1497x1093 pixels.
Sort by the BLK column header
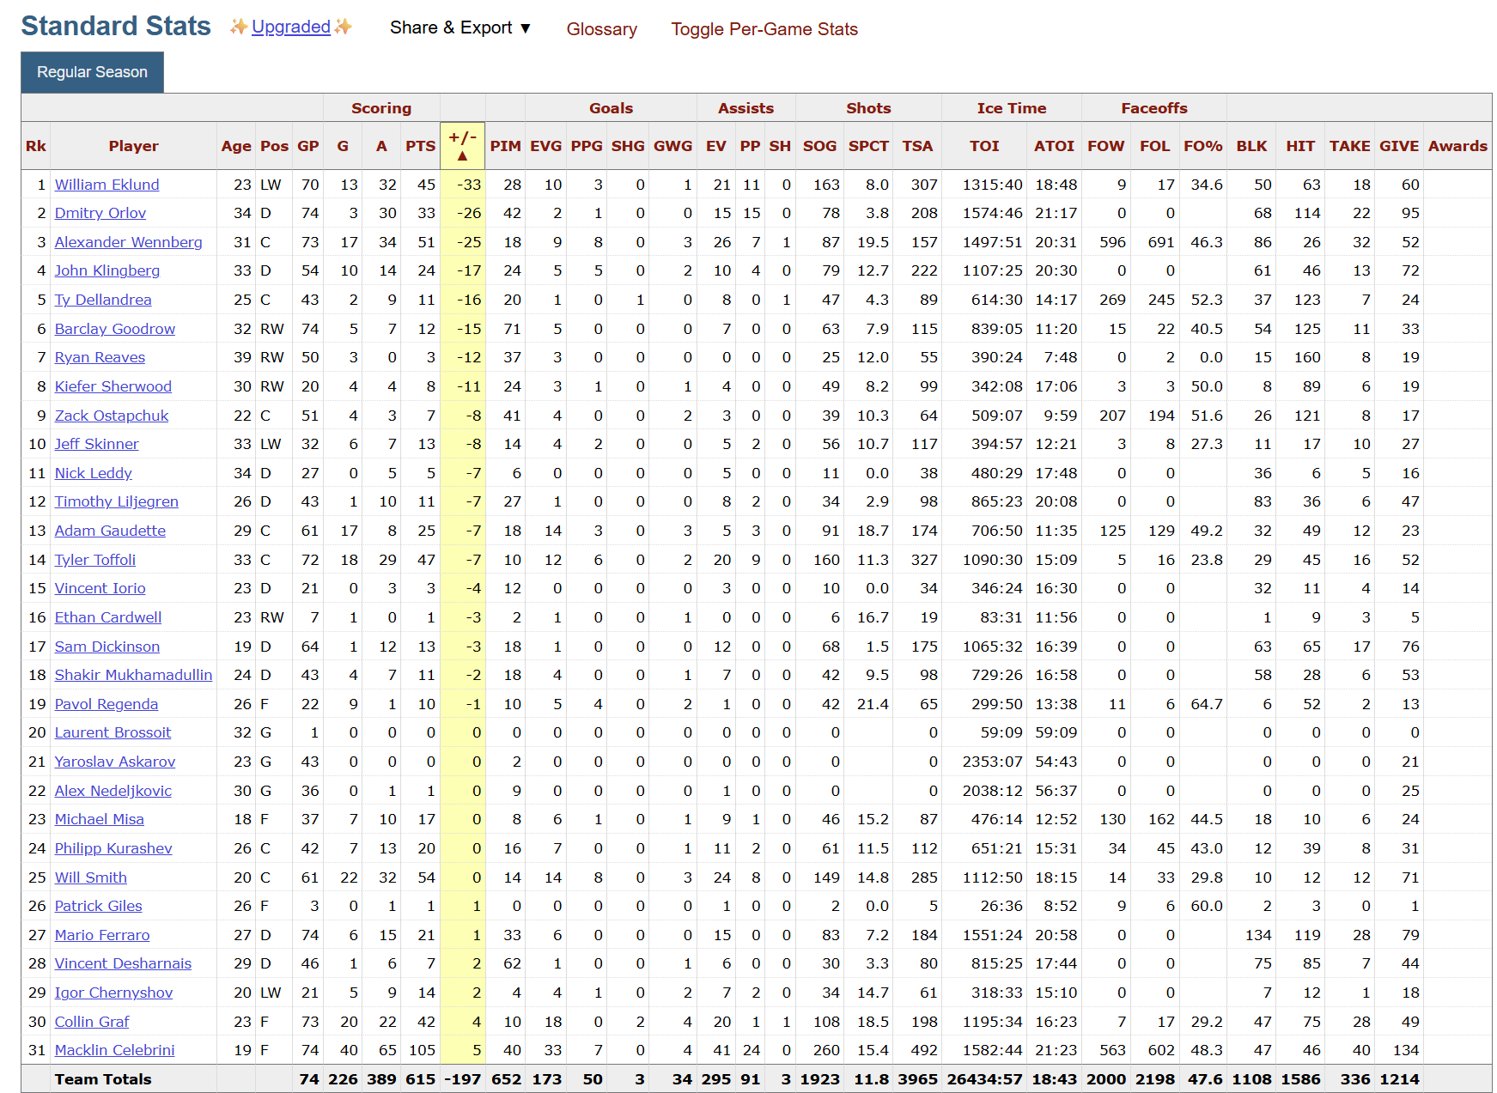(1251, 146)
